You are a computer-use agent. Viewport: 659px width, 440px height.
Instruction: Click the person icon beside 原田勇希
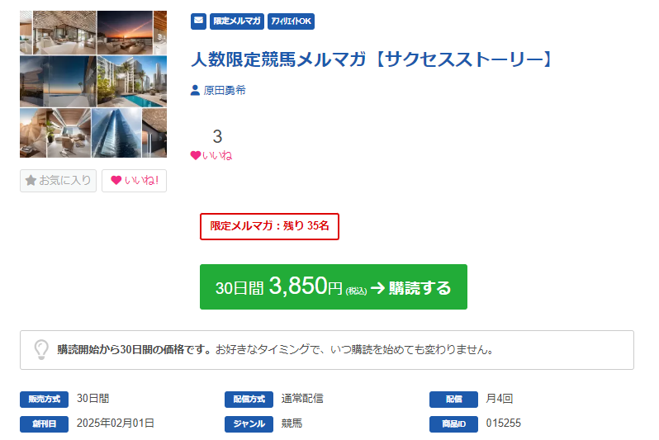point(196,91)
